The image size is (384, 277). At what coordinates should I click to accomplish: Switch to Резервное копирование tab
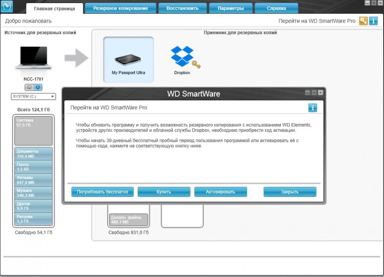(x=121, y=8)
